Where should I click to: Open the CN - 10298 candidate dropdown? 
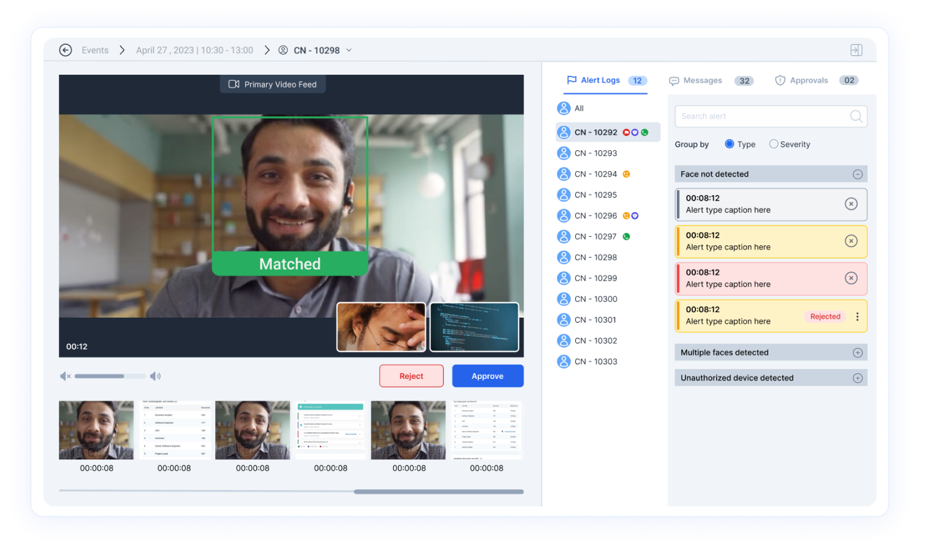coord(349,50)
